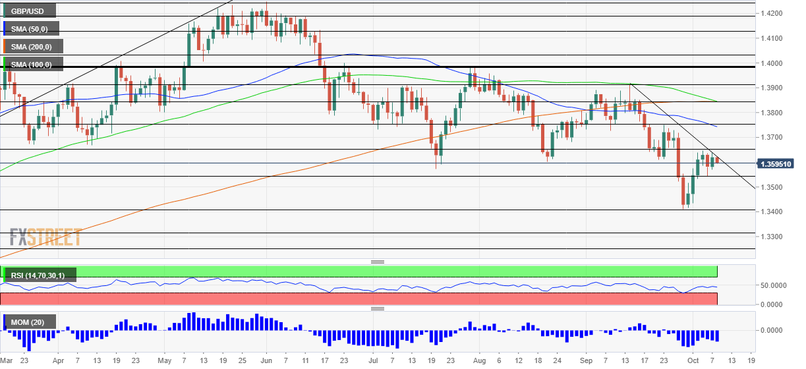Click the Oct label on the date axis
The image size is (806, 369).
coord(692,361)
